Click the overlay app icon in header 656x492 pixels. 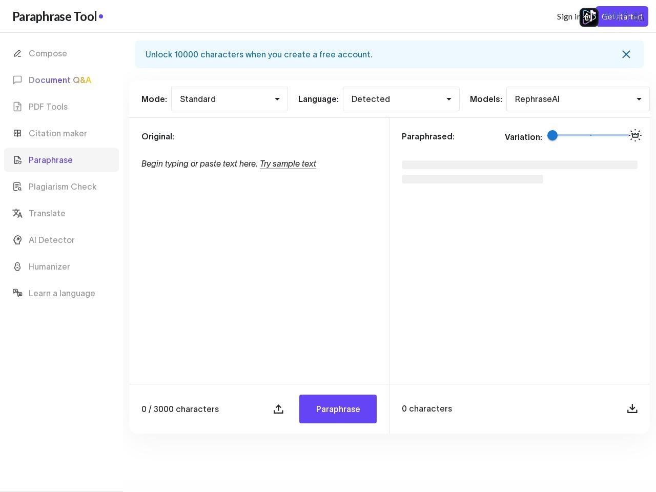589,17
